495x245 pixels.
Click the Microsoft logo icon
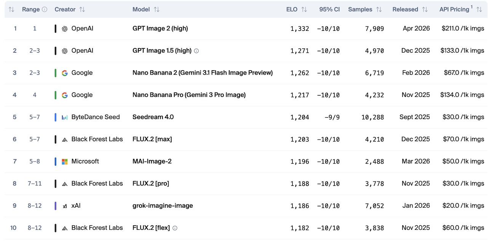tap(65, 161)
